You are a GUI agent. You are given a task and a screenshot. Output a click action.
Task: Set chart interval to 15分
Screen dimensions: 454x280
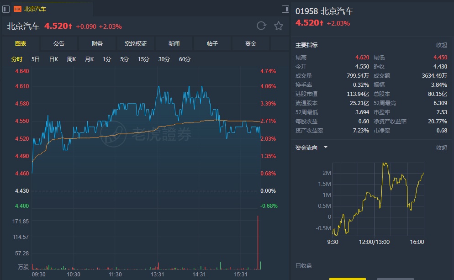pos(143,59)
